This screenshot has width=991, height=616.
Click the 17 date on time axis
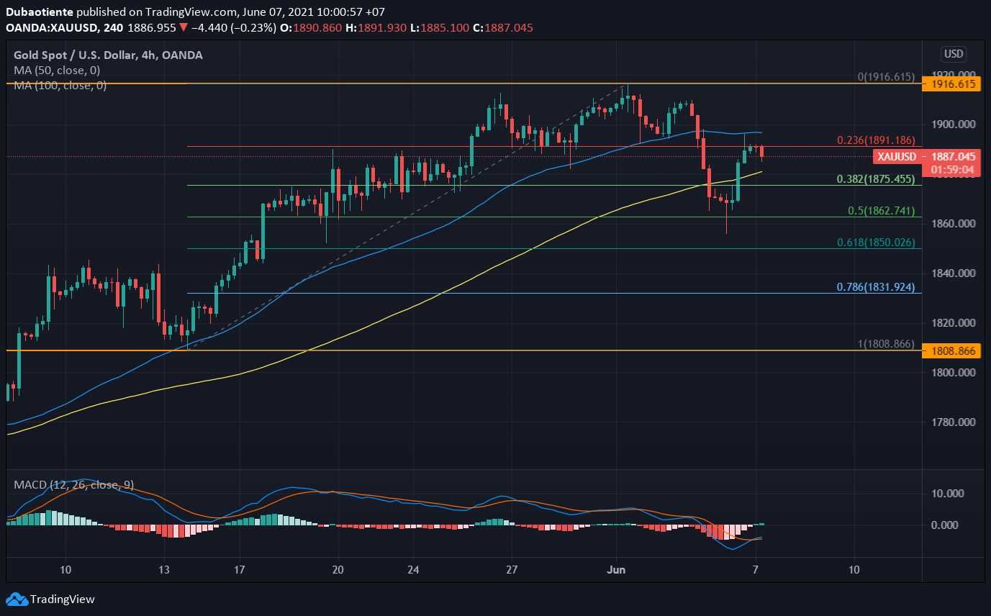click(240, 570)
